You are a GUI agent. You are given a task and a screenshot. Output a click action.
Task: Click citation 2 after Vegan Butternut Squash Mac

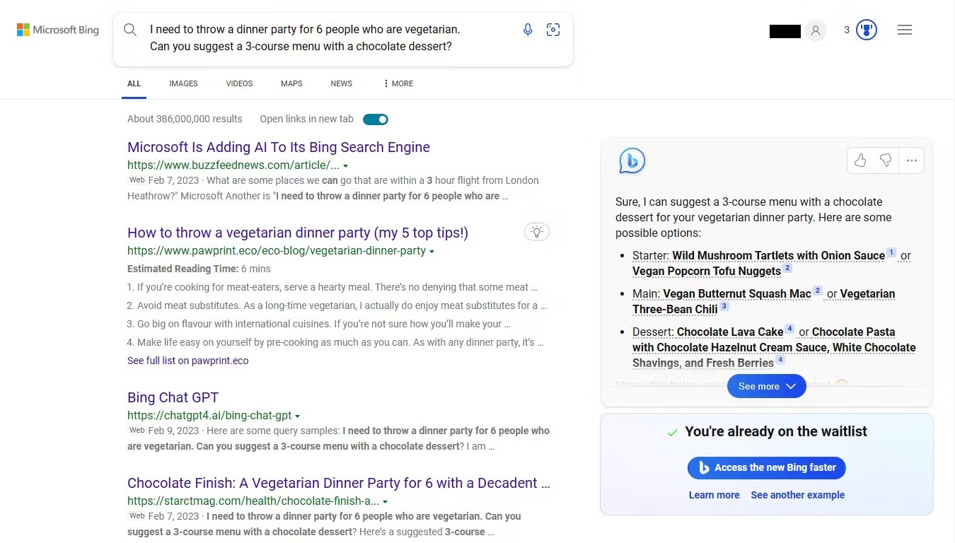[x=818, y=291]
